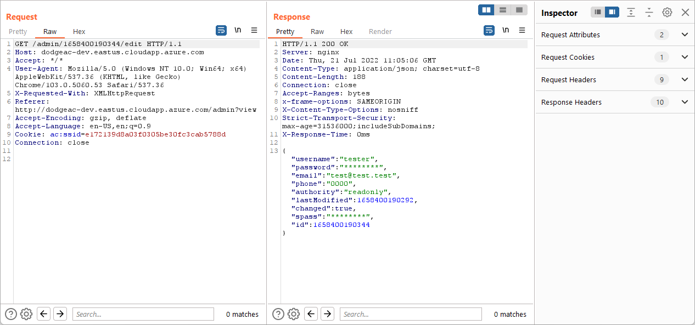Image resolution: width=695 pixels, height=325 pixels.
Task: Select the Response Hex tab
Action: pyautogui.click(x=346, y=31)
